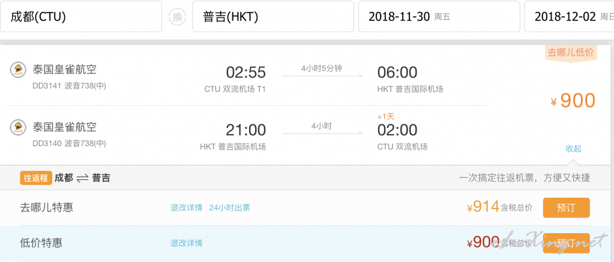Book the 低价特惠 fare at ¥900

pos(566,243)
